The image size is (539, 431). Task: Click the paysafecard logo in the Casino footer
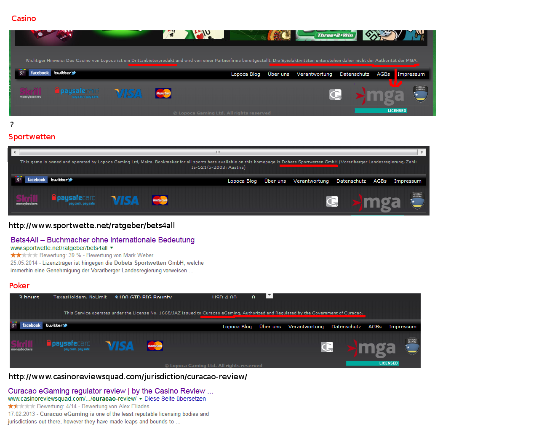coord(77,93)
